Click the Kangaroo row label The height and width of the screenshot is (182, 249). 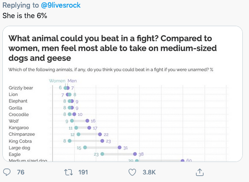(19, 128)
